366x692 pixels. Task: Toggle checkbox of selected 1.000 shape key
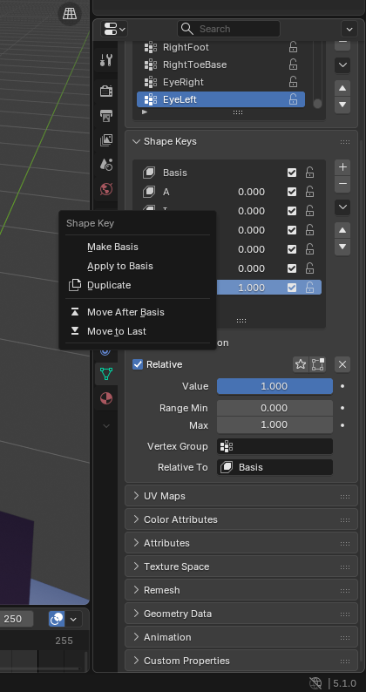[x=292, y=288]
